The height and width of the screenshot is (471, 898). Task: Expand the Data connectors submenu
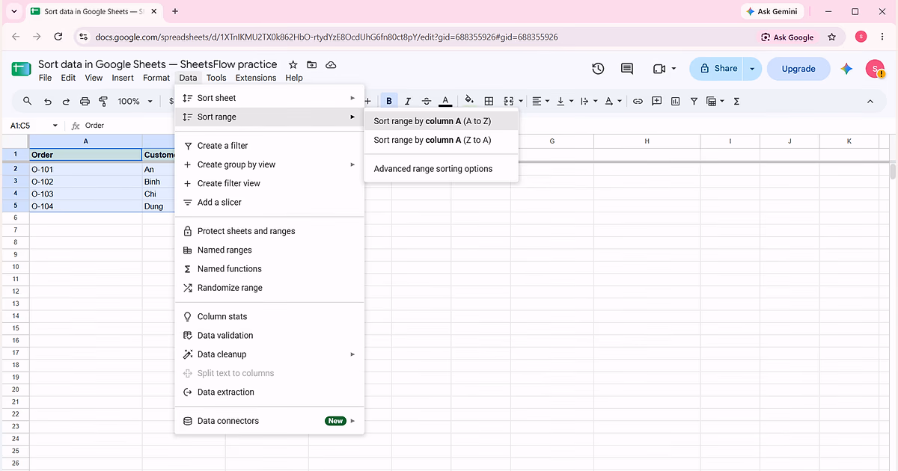269,421
